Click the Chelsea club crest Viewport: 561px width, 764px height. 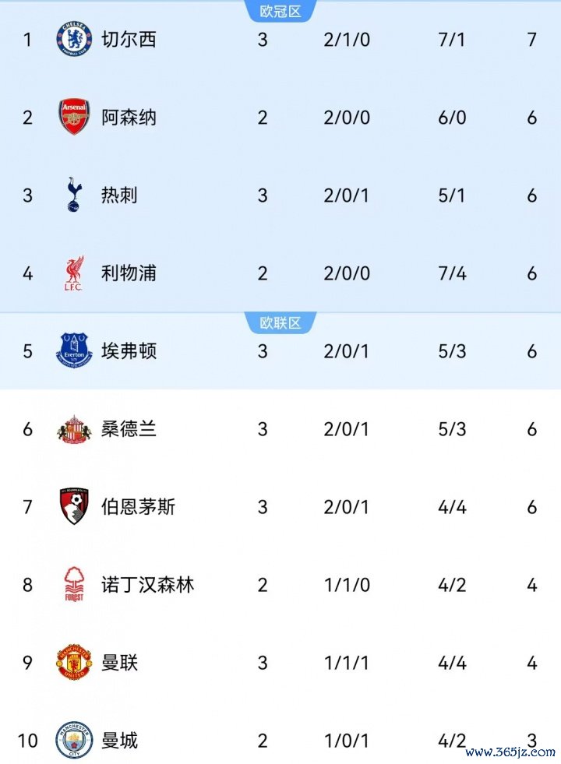click(x=74, y=39)
